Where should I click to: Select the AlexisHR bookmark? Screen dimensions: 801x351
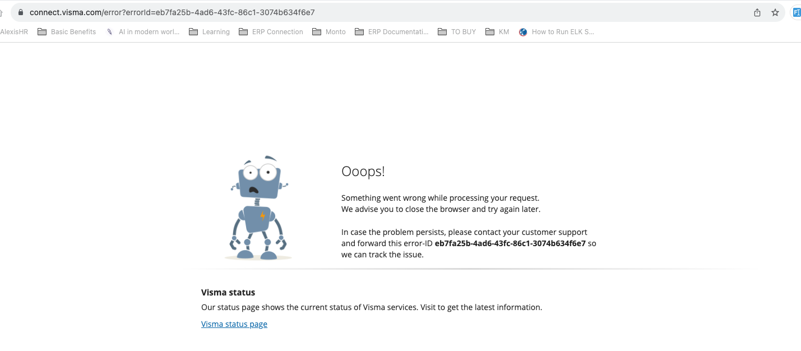[x=13, y=31]
